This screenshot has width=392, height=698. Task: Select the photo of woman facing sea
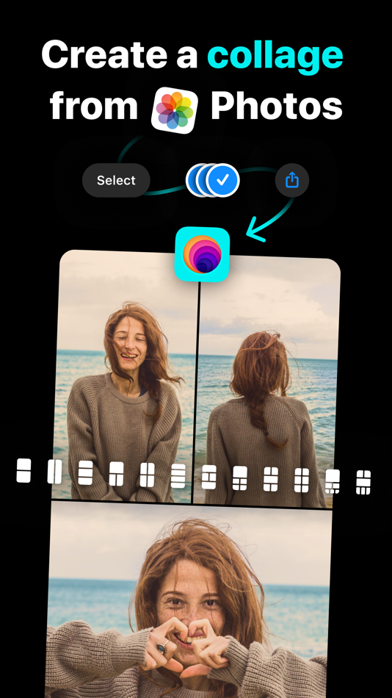pos(266,381)
